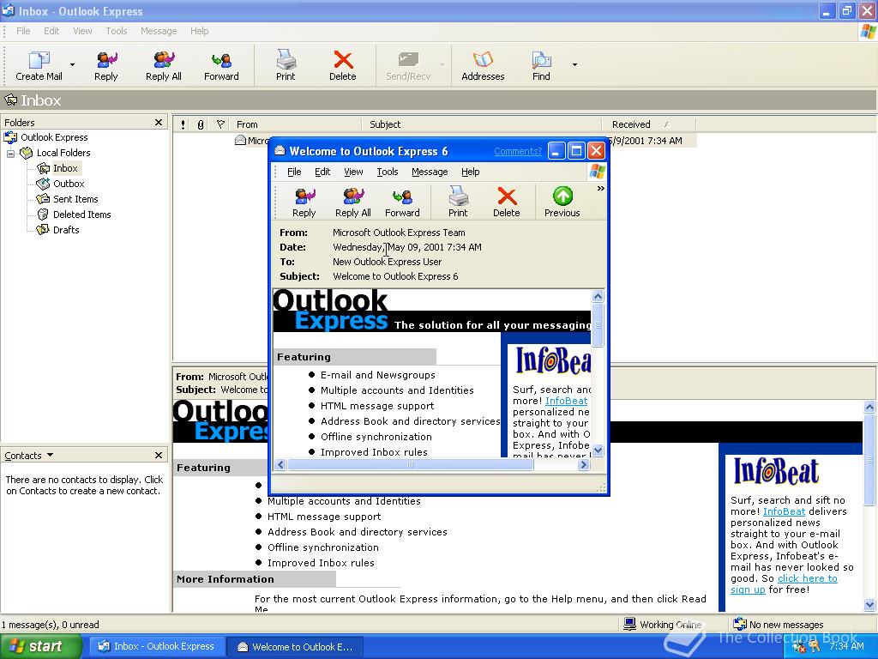
Task: Open the Create Mail dropdown arrow
Action: pos(72,65)
